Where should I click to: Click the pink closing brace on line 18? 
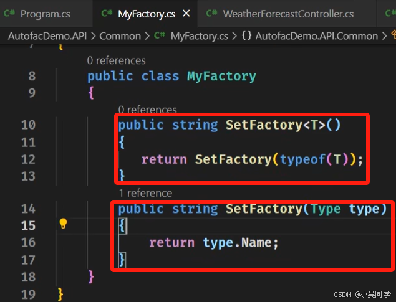click(91, 277)
